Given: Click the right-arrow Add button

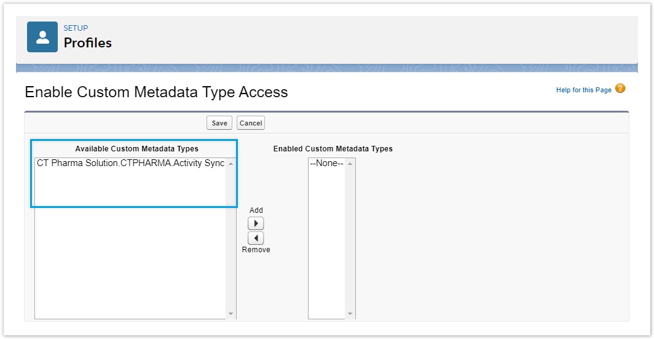Looking at the screenshot, I should 256,223.
